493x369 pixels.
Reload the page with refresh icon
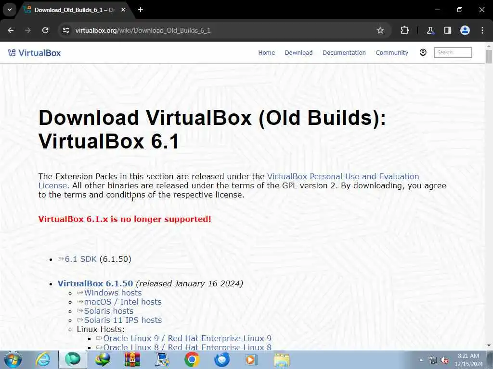[x=45, y=30]
